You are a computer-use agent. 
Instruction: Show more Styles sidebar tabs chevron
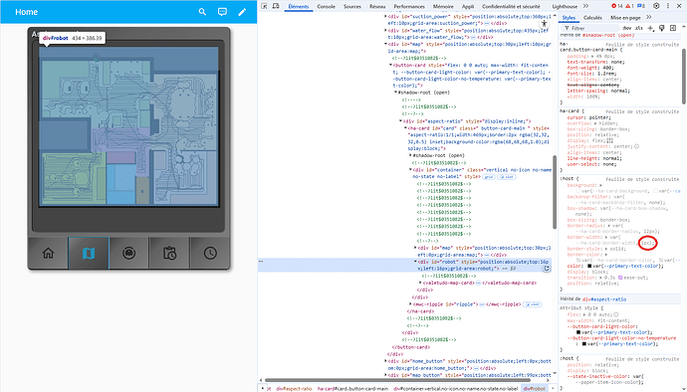649,18
